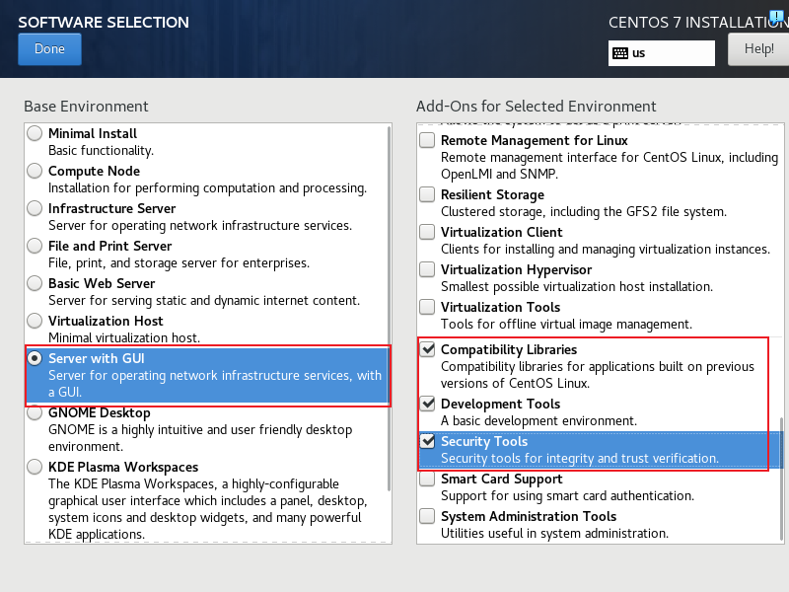789x592 pixels.
Task: Click the 'Basic functionality.' description text
Action: (x=101, y=151)
